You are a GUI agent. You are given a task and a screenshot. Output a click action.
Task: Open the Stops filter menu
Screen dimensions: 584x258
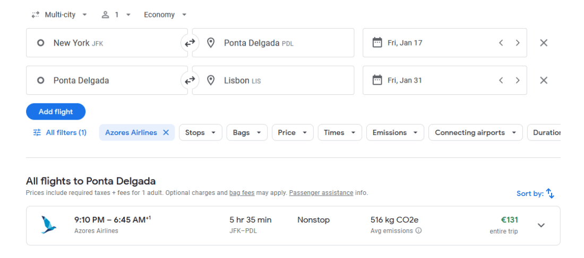tap(201, 132)
